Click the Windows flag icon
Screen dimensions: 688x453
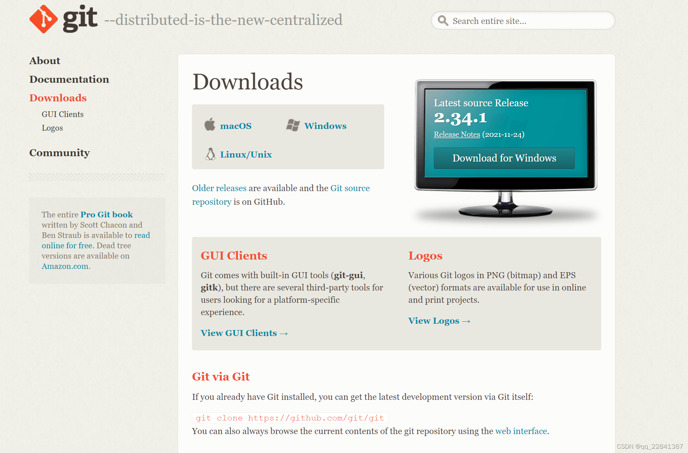[293, 125]
